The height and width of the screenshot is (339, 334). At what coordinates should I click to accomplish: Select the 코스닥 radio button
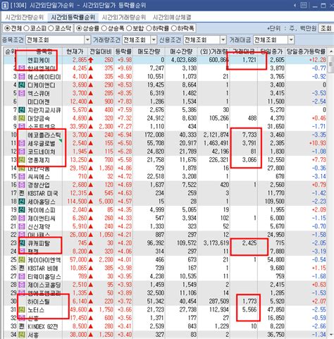pyautogui.click(x=51, y=28)
